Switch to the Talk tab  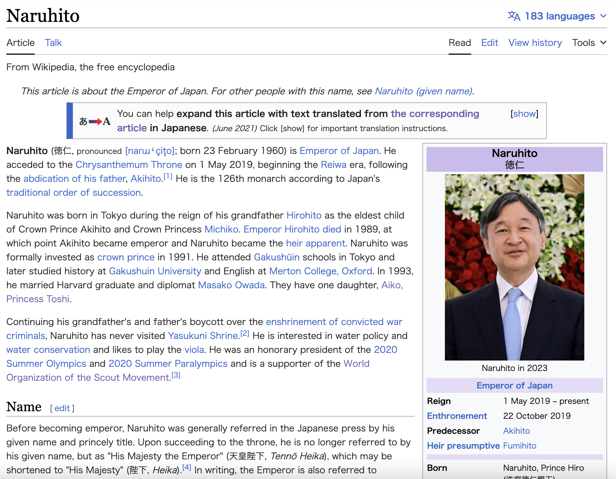click(x=53, y=42)
